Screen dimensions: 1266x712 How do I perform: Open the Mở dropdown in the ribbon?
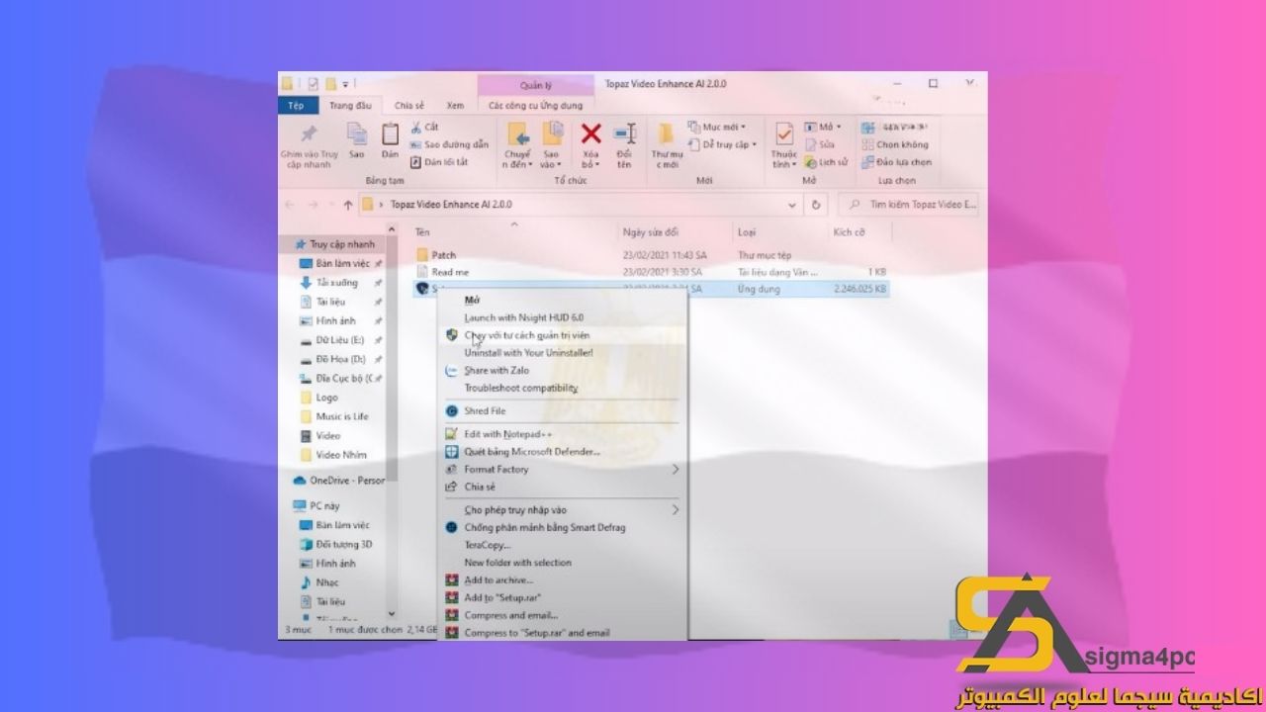coord(822,127)
